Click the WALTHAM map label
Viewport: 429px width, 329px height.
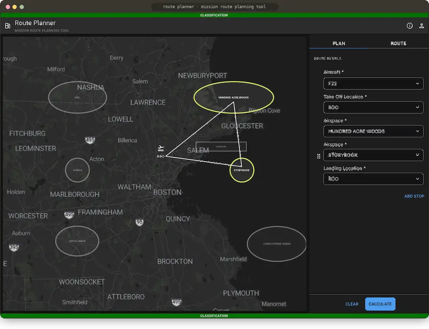(134, 187)
